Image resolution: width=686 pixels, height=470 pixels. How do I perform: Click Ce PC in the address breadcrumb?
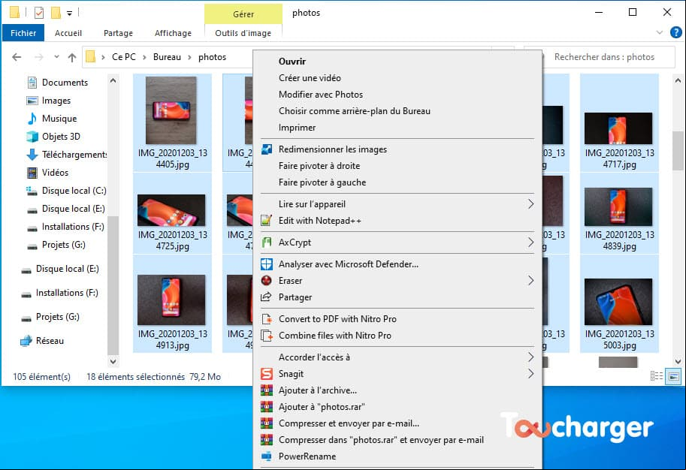coord(124,57)
